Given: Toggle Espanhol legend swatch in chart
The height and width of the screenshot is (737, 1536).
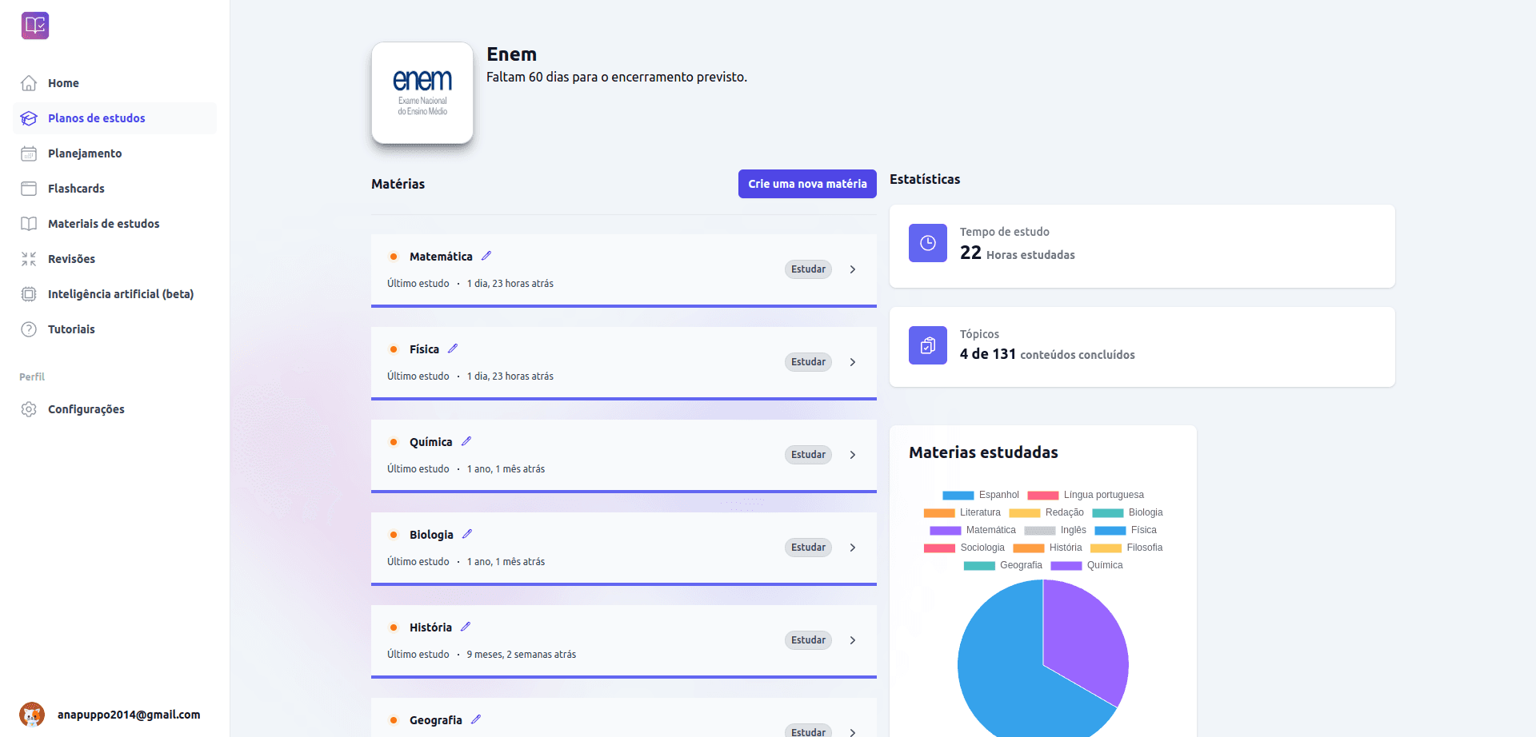Looking at the screenshot, I should [958, 496].
